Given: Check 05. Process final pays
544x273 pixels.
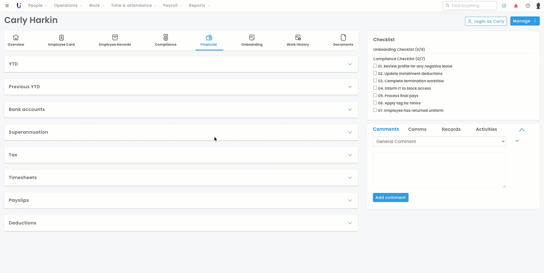Looking at the screenshot, I should (x=375, y=95).
